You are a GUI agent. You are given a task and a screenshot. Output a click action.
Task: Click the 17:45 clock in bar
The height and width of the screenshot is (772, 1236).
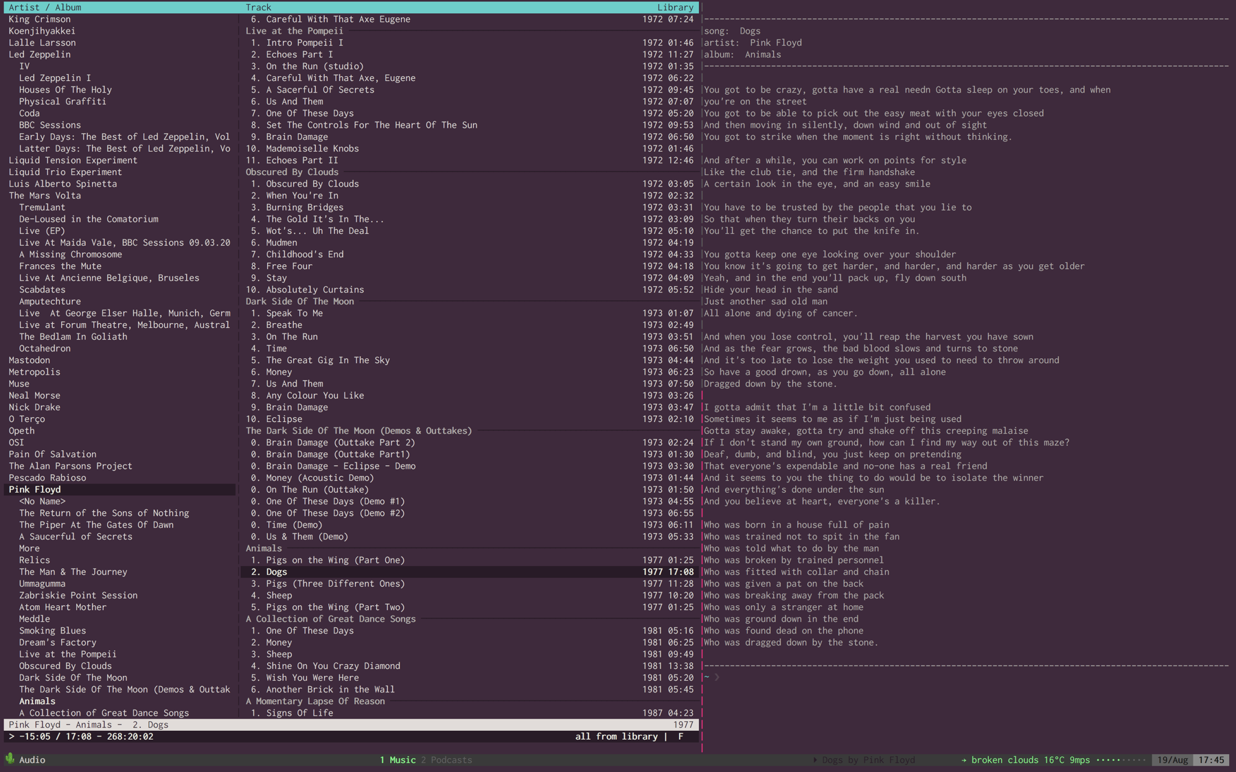(x=1211, y=760)
